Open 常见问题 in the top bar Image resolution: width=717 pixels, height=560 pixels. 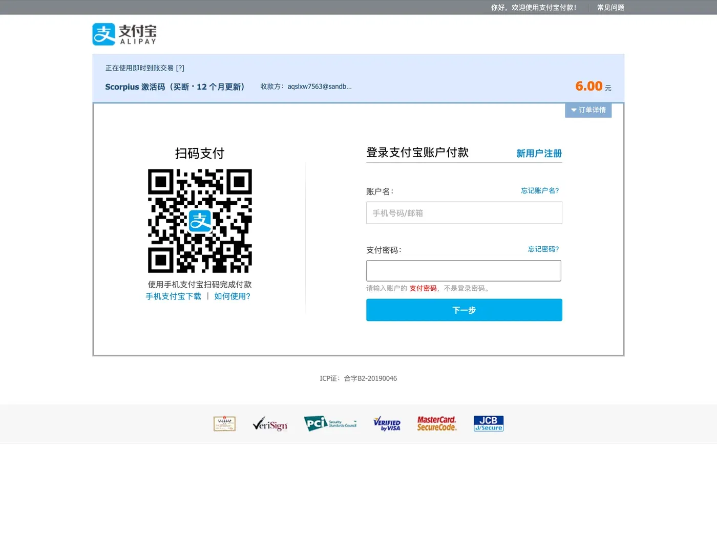point(610,8)
